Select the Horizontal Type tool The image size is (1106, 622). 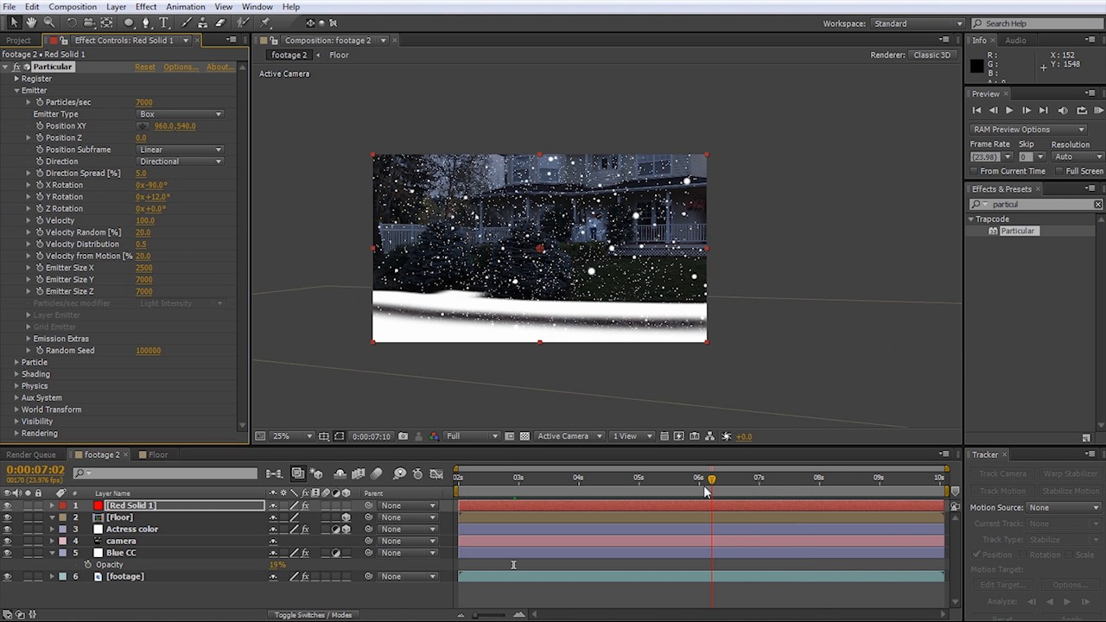point(163,22)
